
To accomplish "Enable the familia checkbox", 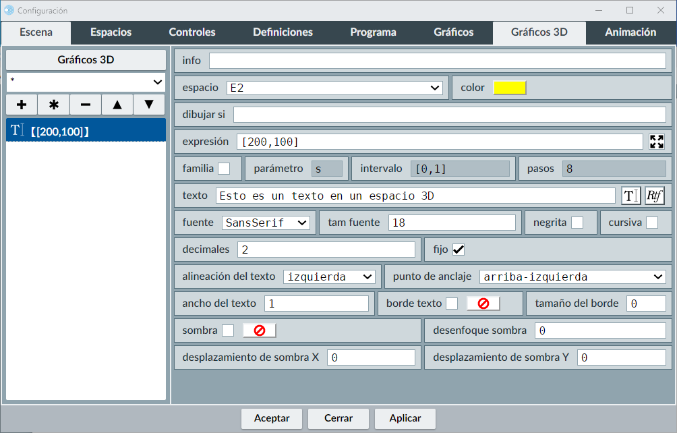I will coord(224,169).
